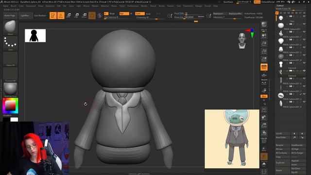Open the Brush menu
Viewport: 311px width, 175px height.
tap(14, 6)
